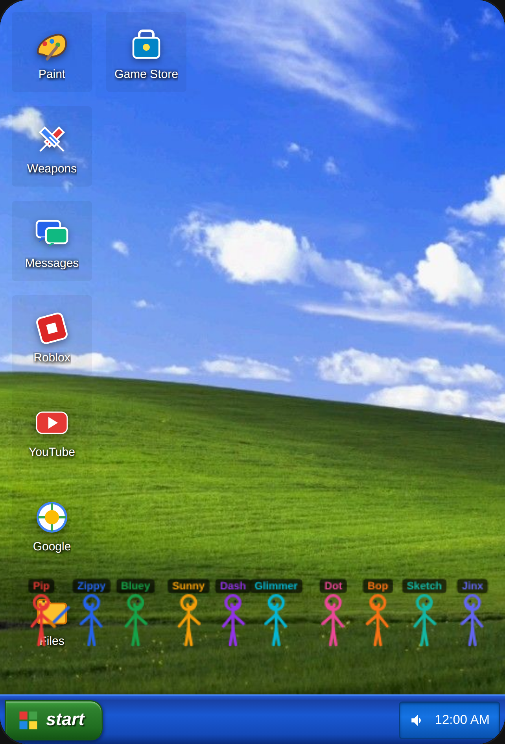Select the pink stick figure Dot
Image resolution: width=505 pixels, height=744 pixels.
(333, 620)
